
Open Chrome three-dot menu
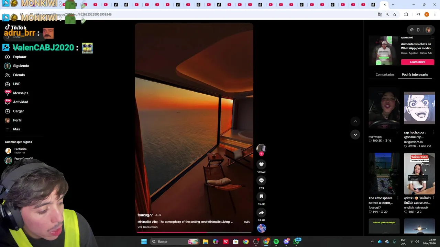[435, 14]
